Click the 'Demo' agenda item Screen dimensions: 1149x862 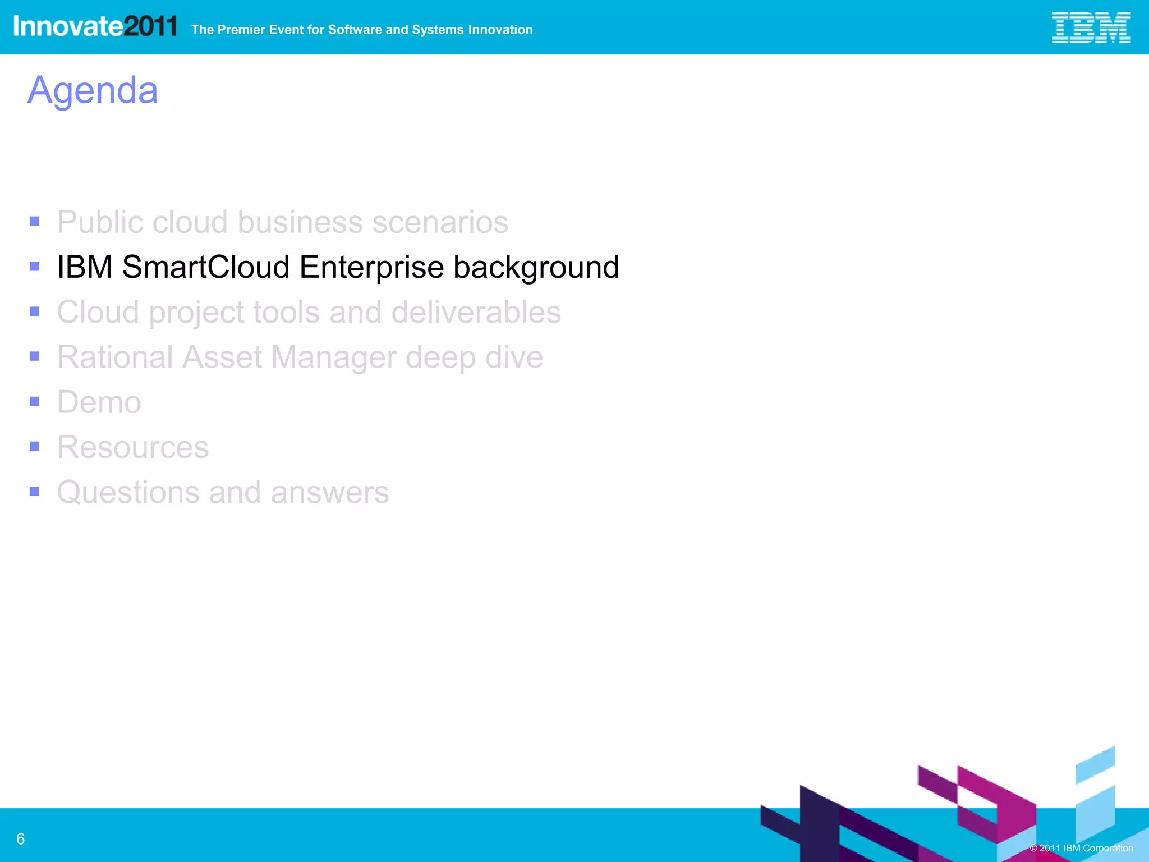point(99,402)
